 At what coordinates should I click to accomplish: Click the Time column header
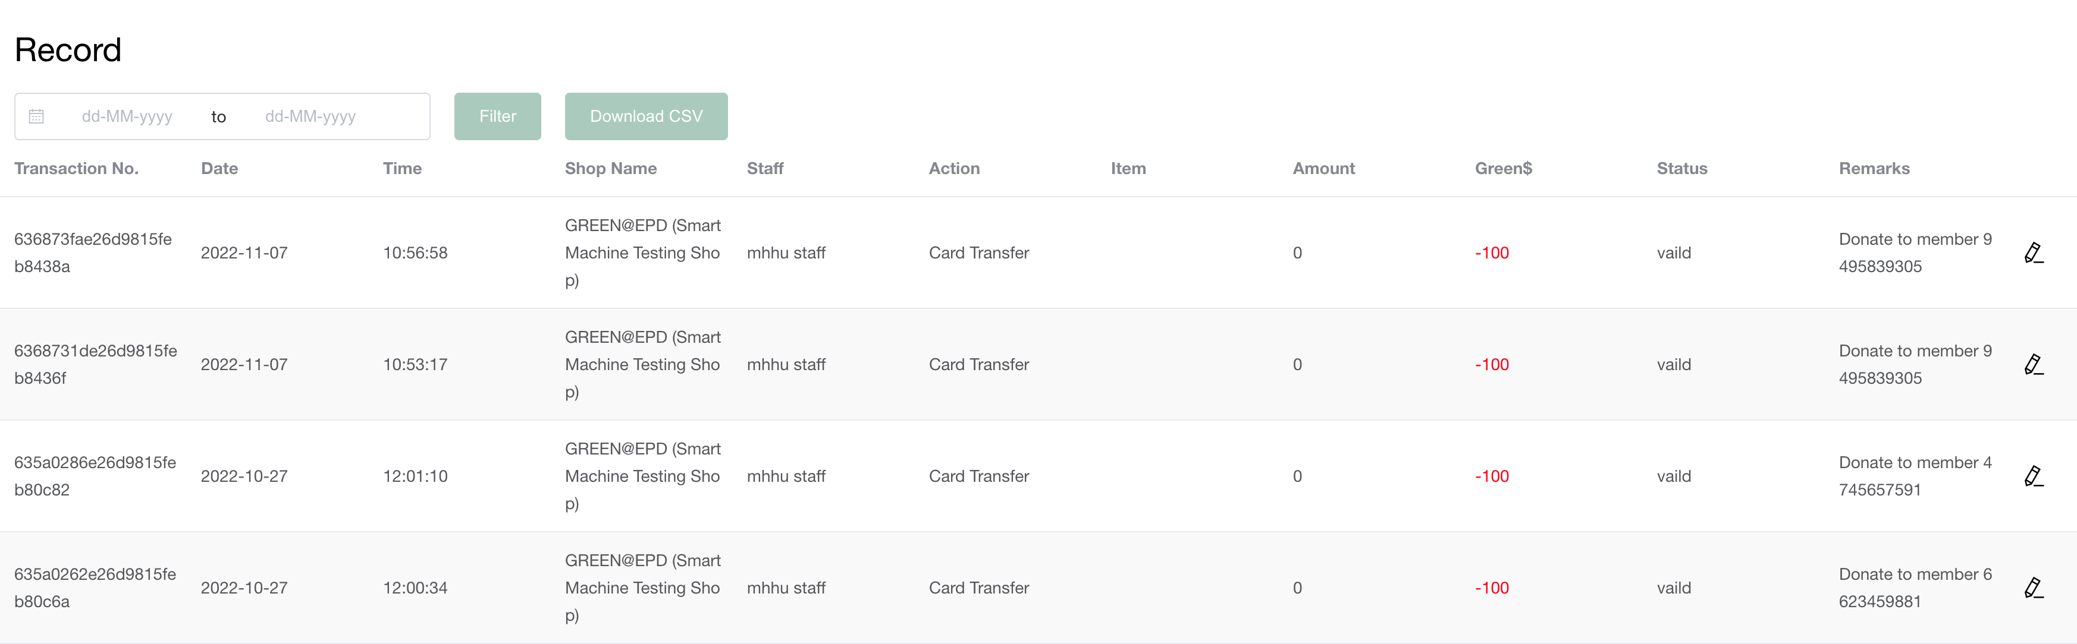point(401,168)
